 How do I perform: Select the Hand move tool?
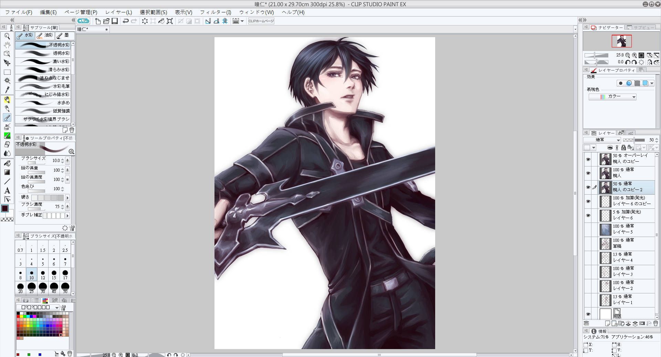(x=7, y=45)
